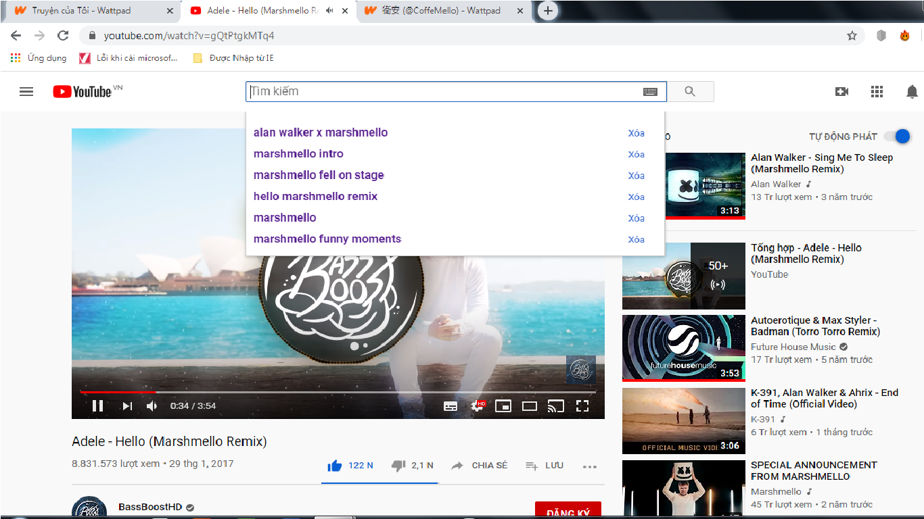Seek using the video progress bar
Viewport: 924px width, 519px height.
[338, 392]
